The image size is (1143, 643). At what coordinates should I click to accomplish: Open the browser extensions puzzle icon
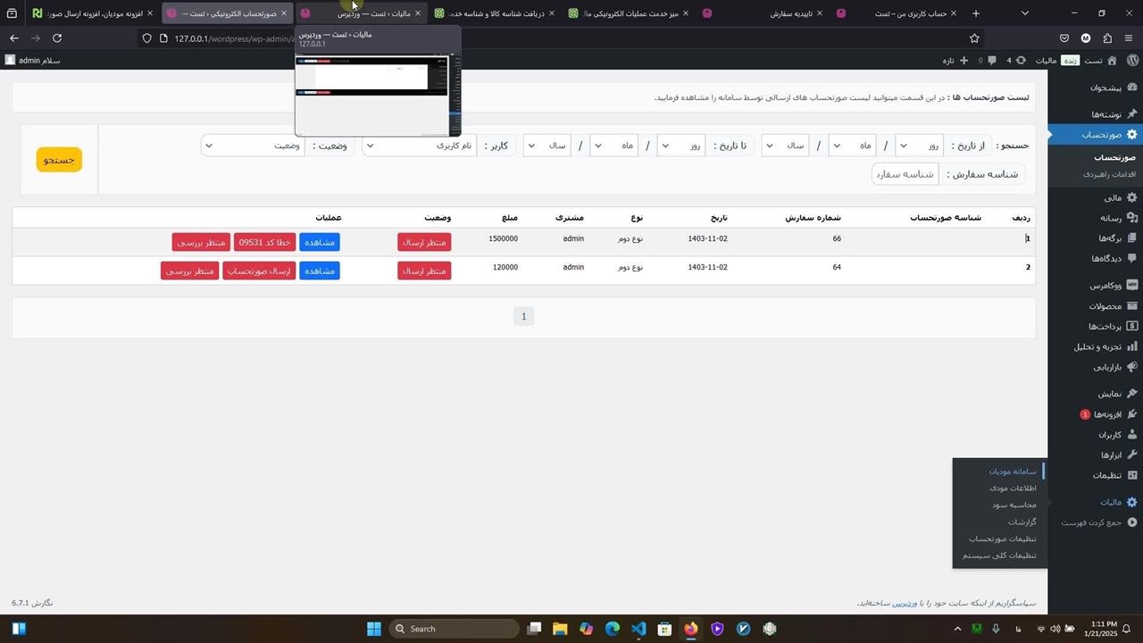1107,38
